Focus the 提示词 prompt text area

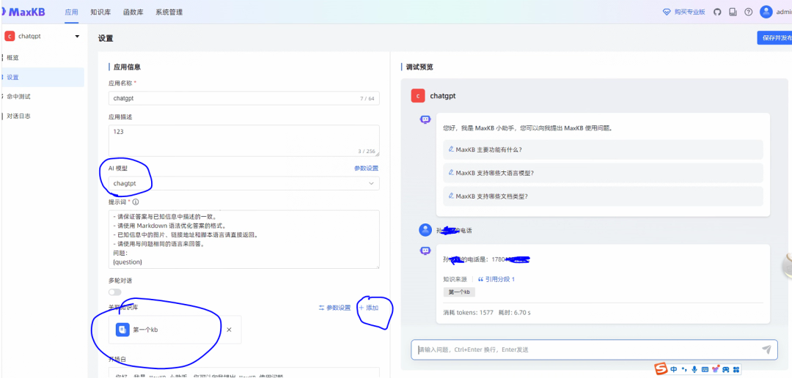(244, 240)
